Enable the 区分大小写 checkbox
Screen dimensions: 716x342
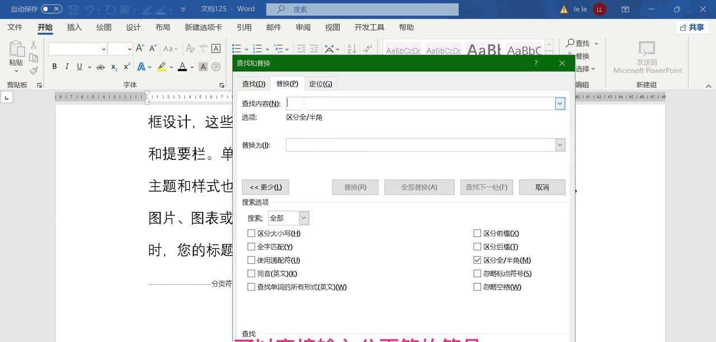click(251, 233)
